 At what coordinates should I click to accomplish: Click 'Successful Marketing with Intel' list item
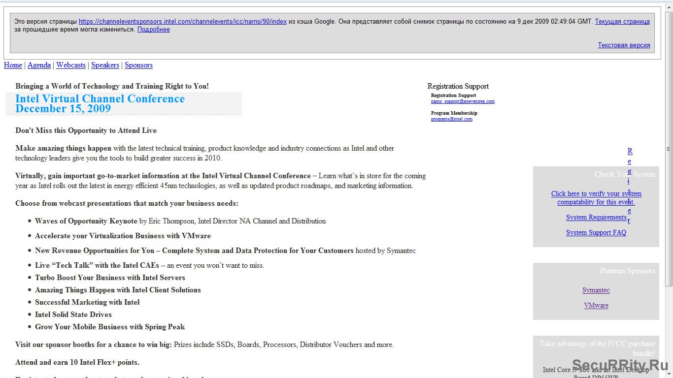click(87, 302)
